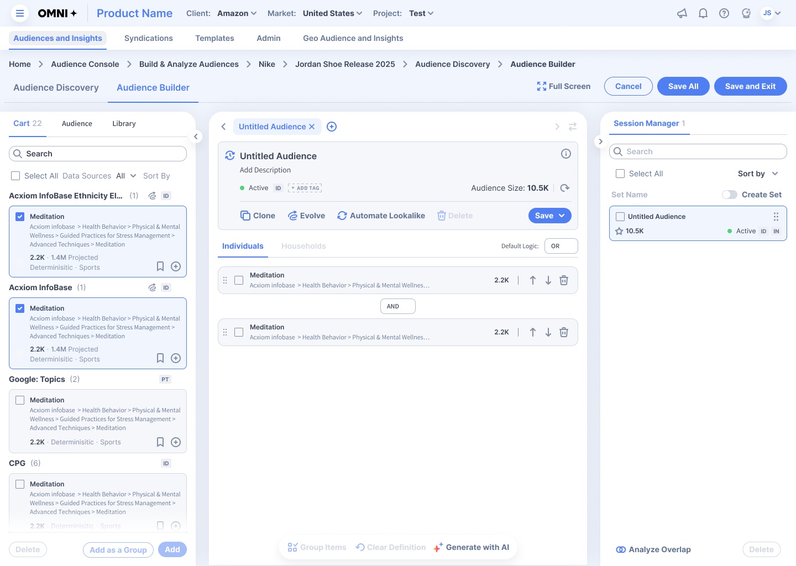Click the Save All button
The image size is (796, 566).
683,86
